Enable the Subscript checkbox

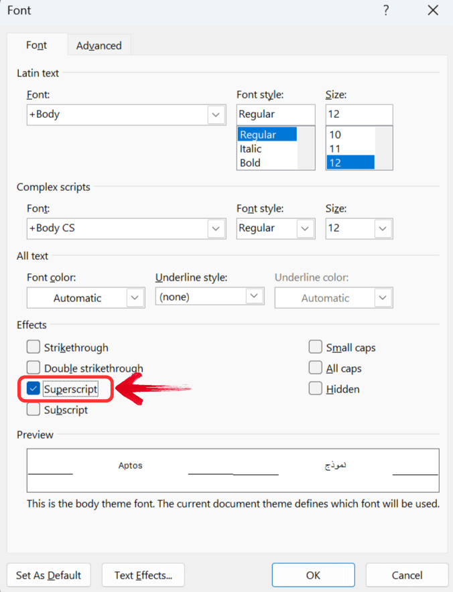[x=34, y=410]
